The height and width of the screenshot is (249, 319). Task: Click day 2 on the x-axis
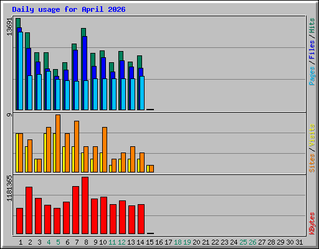30,242
